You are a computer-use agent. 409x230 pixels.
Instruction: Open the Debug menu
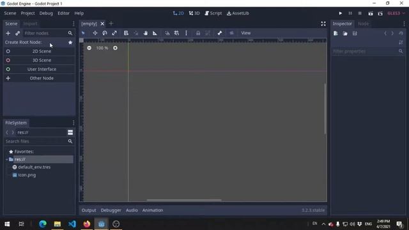point(46,13)
